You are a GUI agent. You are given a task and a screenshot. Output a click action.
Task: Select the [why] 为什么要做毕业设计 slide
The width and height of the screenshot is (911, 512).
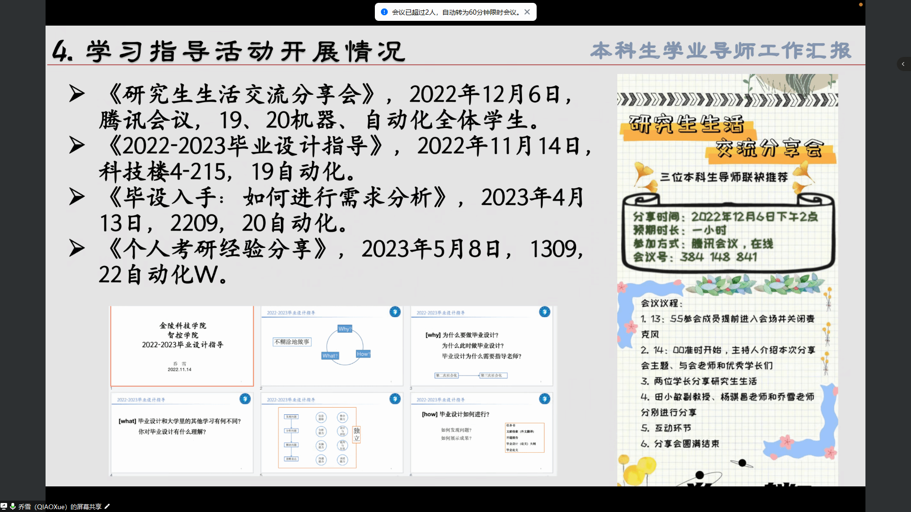click(481, 346)
